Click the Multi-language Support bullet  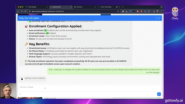pyautogui.click(x=60, y=54)
